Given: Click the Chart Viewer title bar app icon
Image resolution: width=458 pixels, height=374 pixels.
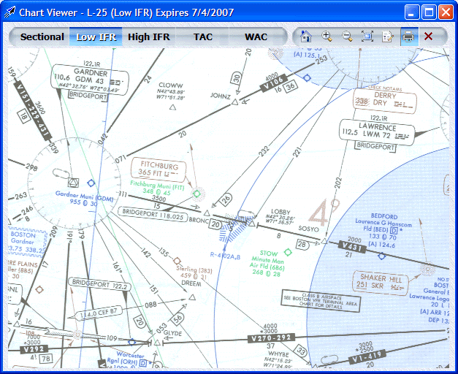Looking at the screenshot, I should 11,12.
